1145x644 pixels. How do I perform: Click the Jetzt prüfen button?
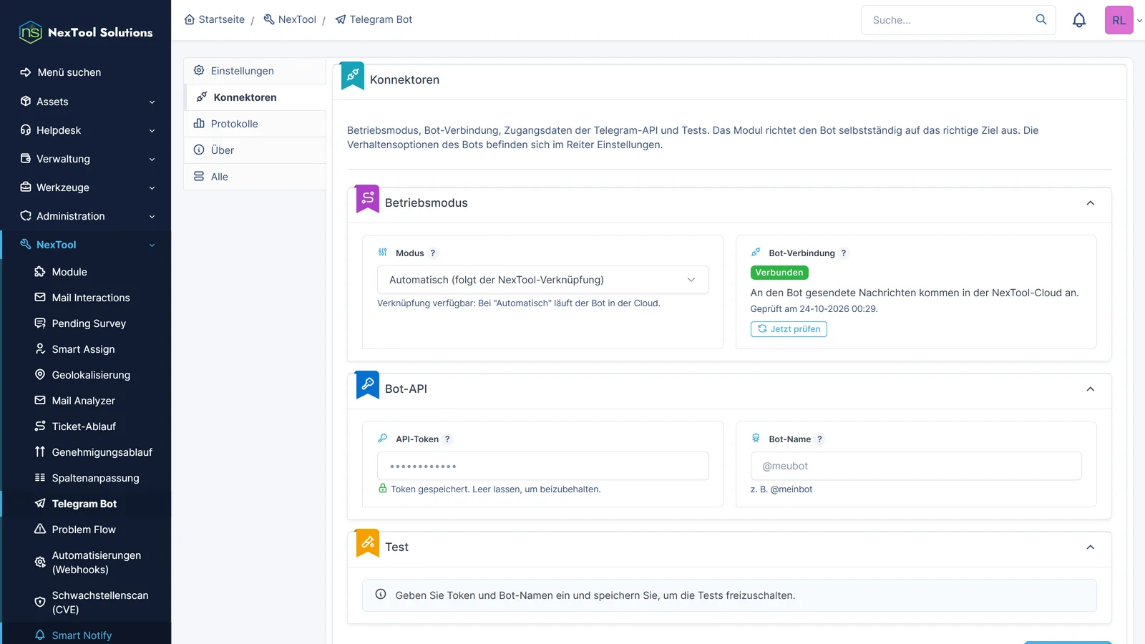point(789,329)
